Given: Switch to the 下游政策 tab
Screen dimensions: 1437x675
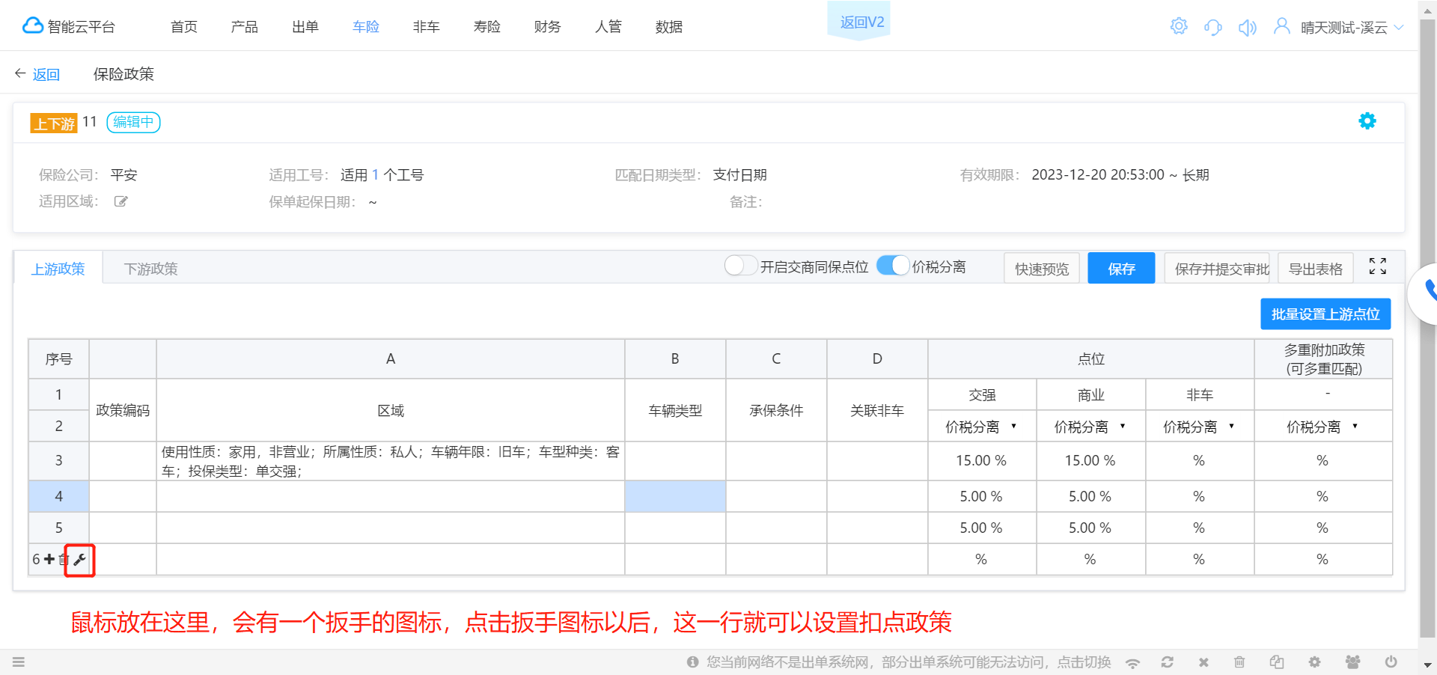Looking at the screenshot, I should [151, 269].
